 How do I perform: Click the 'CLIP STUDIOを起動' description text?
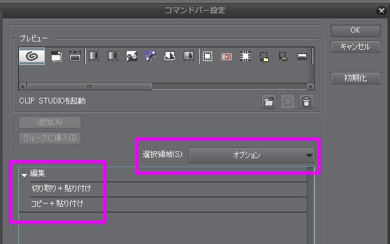(x=52, y=101)
